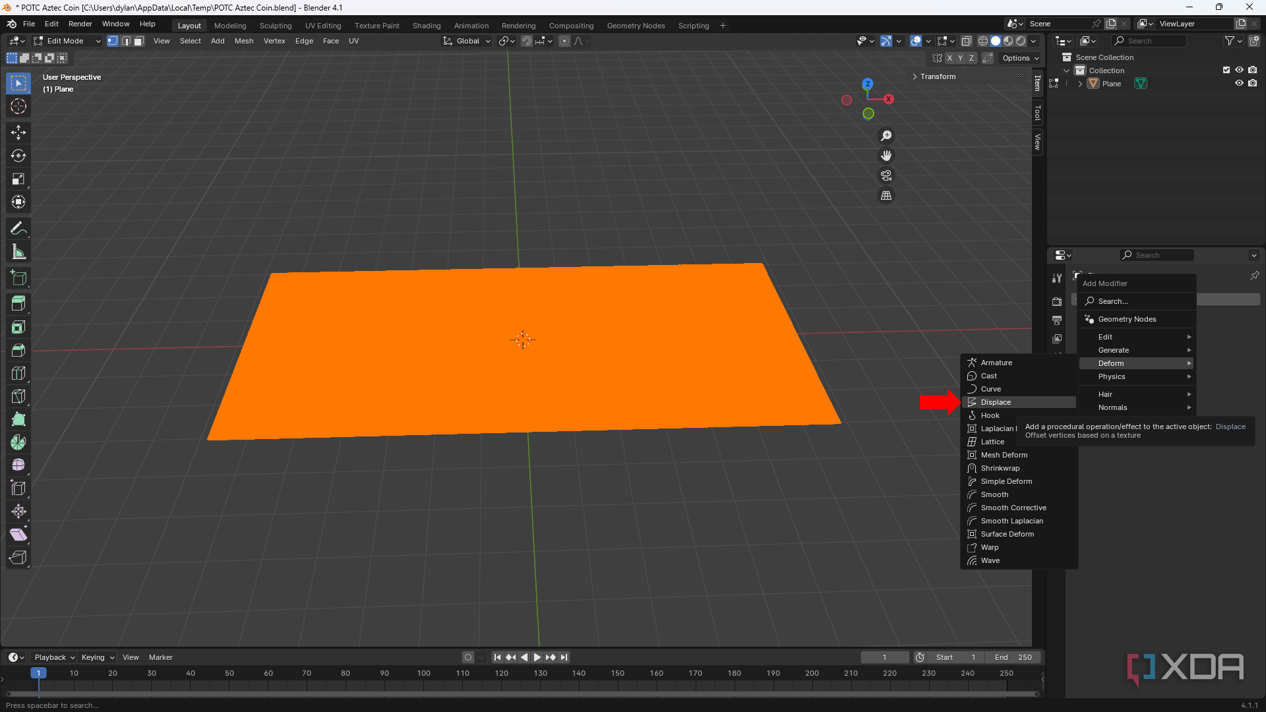Open the Edit Mode dropdown
1266x712 pixels.
point(66,40)
